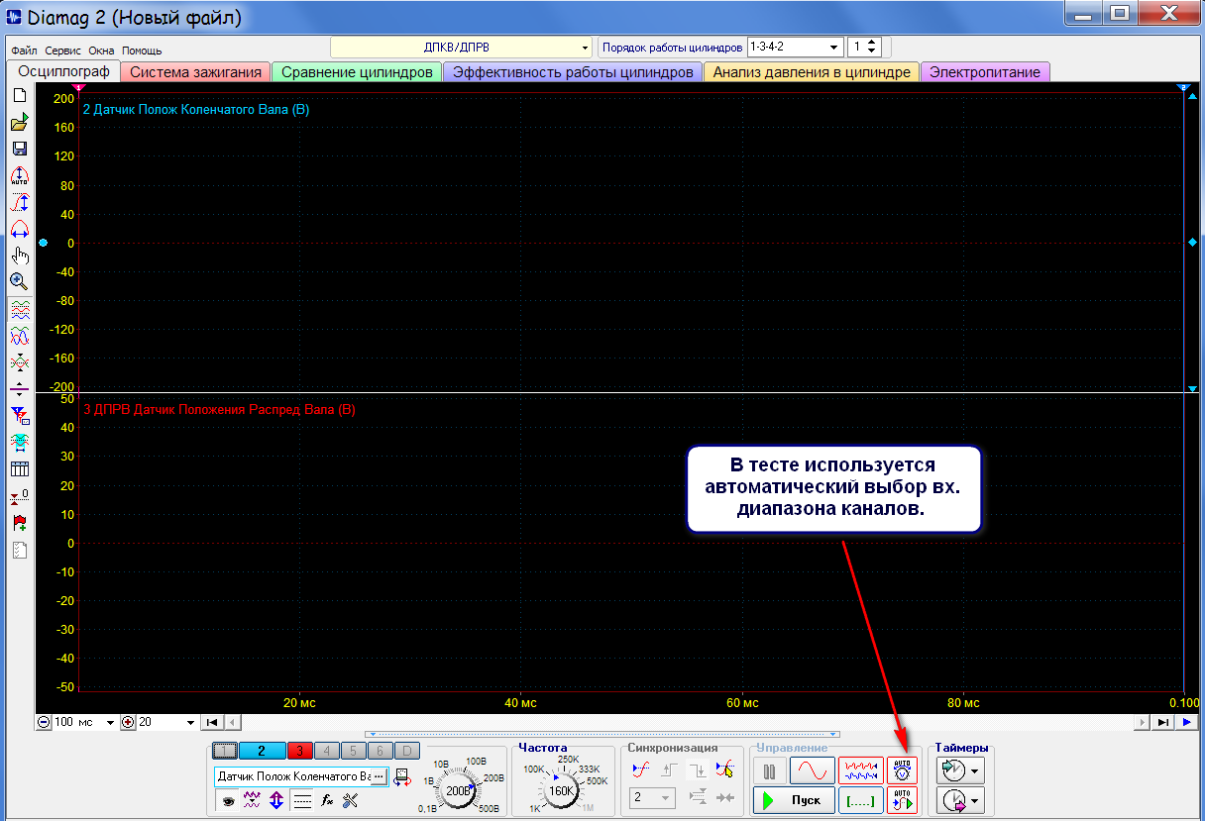Screen dimensions: 1205x821
Task: Switch to Система зажигания tab
Action: [195, 72]
